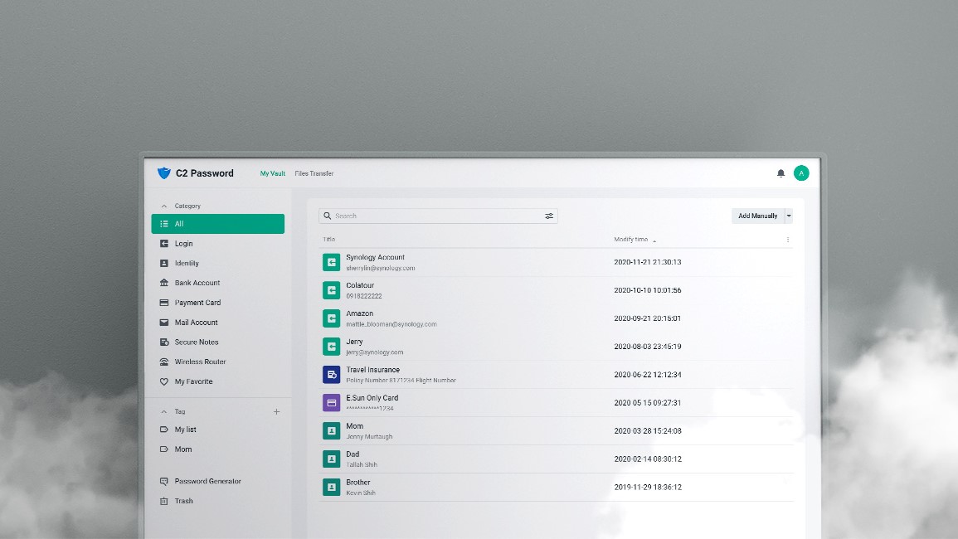Select the Payment Card category label
958x539 pixels.
[x=198, y=303]
